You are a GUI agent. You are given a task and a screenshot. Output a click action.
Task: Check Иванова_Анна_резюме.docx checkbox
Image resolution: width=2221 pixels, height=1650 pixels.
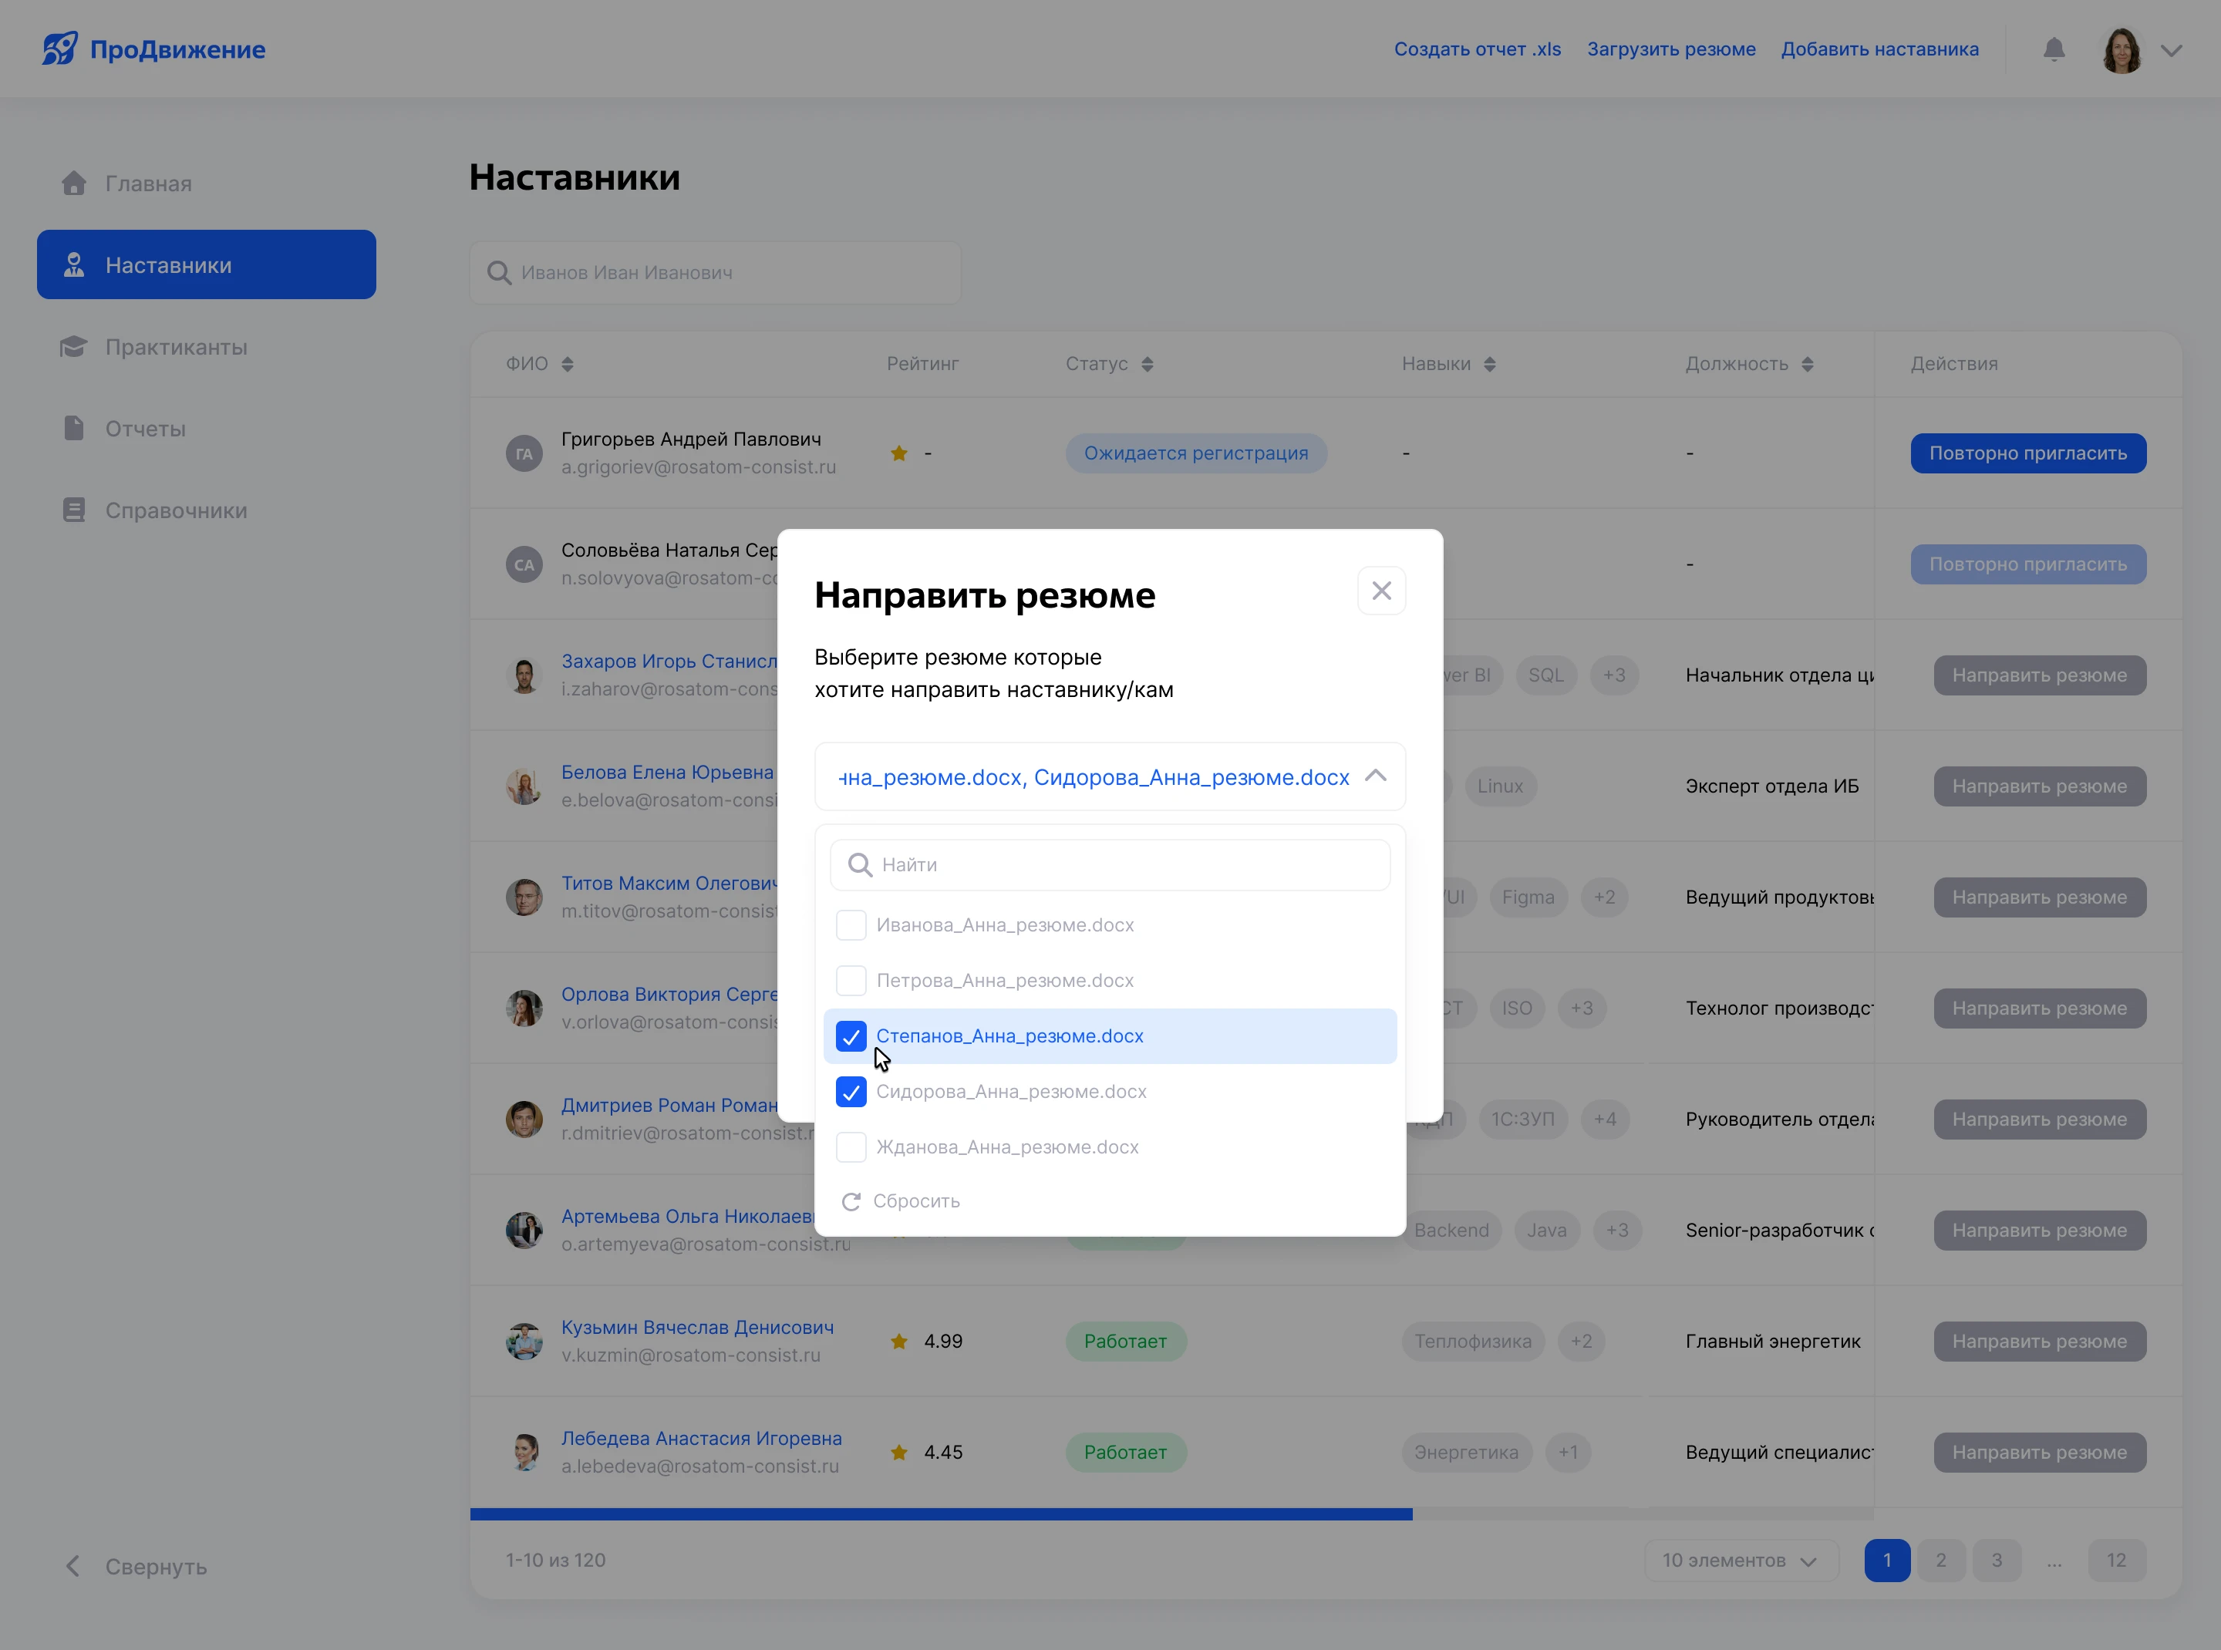[x=851, y=925]
